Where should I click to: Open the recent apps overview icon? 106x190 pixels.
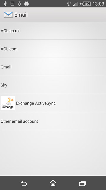click(82, 183)
